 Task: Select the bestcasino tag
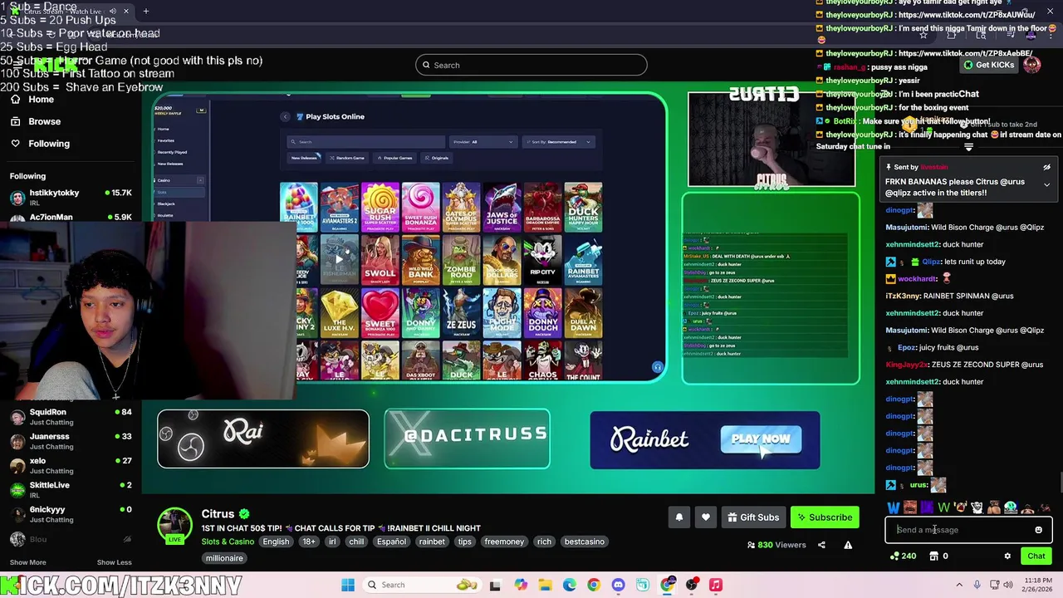point(585,542)
